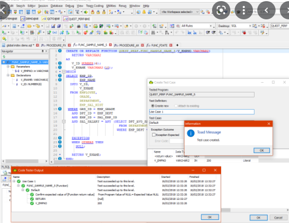289x223 pixels.
Task: Open the Team Coding menu
Action: point(95,6)
